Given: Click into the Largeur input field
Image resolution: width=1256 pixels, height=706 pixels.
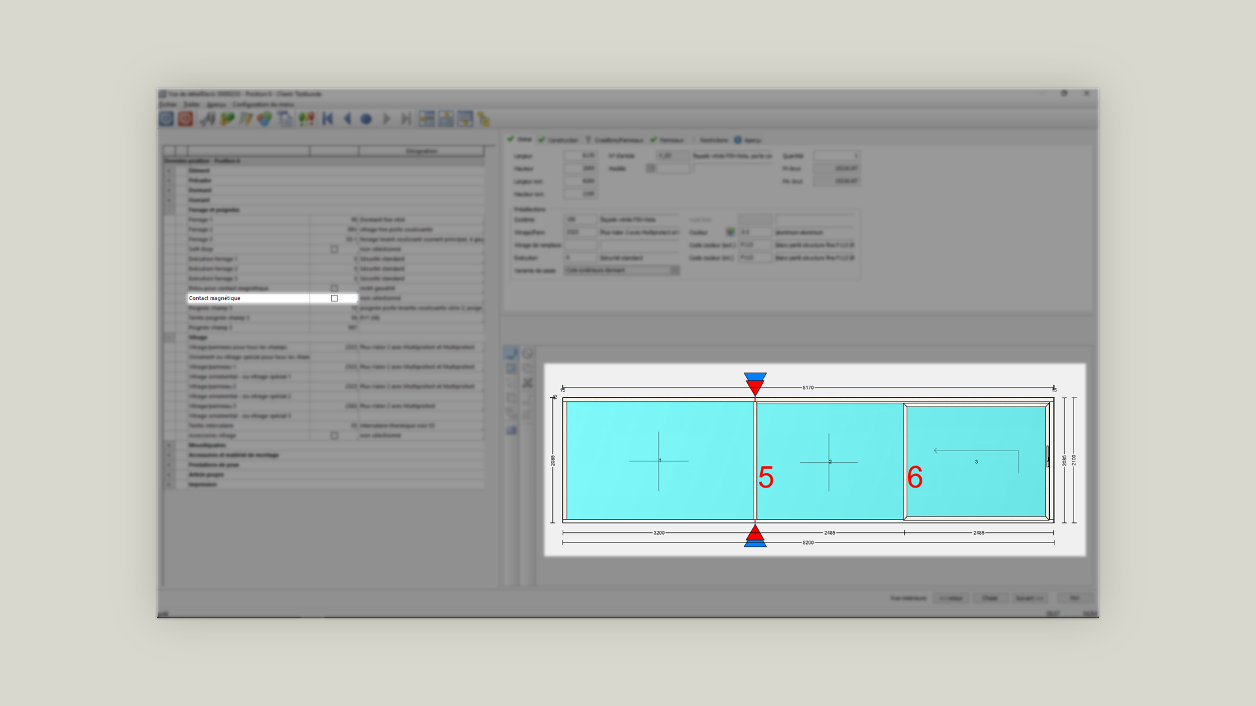Looking at the screenshot, I should pos(580,156).
